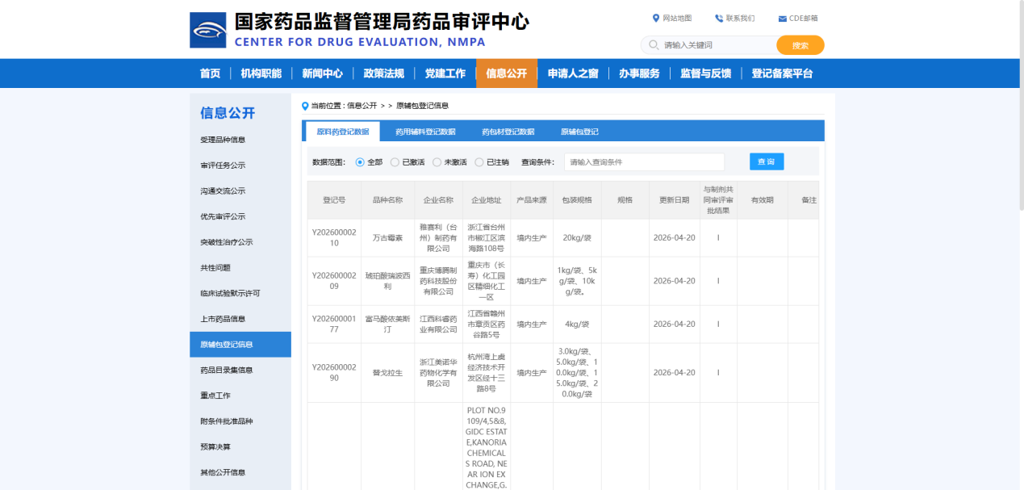This screenshot has width=1024, height=490.
Task: Select the 已激活 radio button
Action: pyautogui.click(x=395, y=162)
